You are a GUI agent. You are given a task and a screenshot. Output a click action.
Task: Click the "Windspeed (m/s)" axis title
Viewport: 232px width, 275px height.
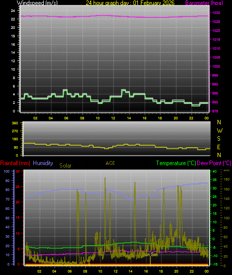click(37, 3)
